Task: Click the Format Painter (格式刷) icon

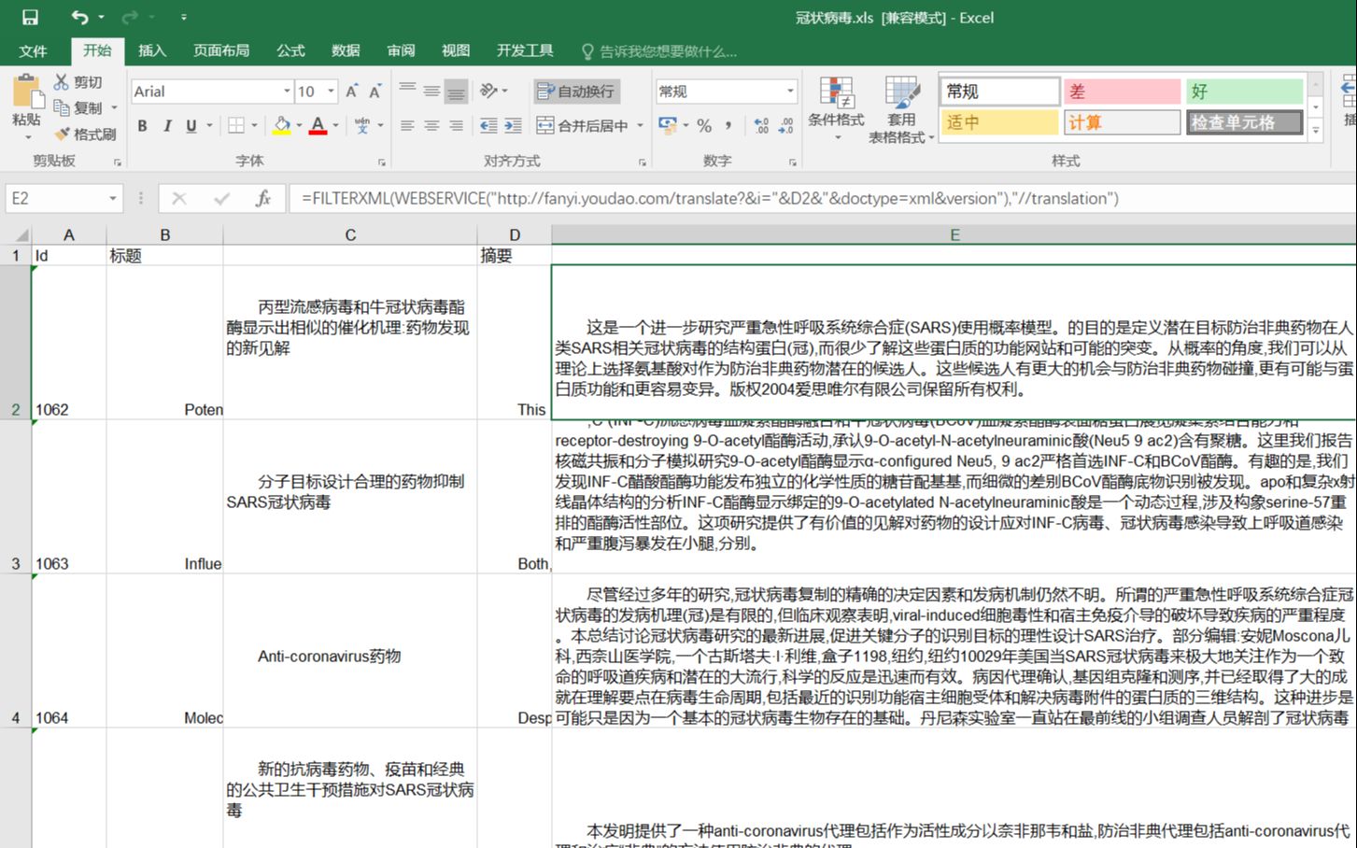Action: point(62,134)
